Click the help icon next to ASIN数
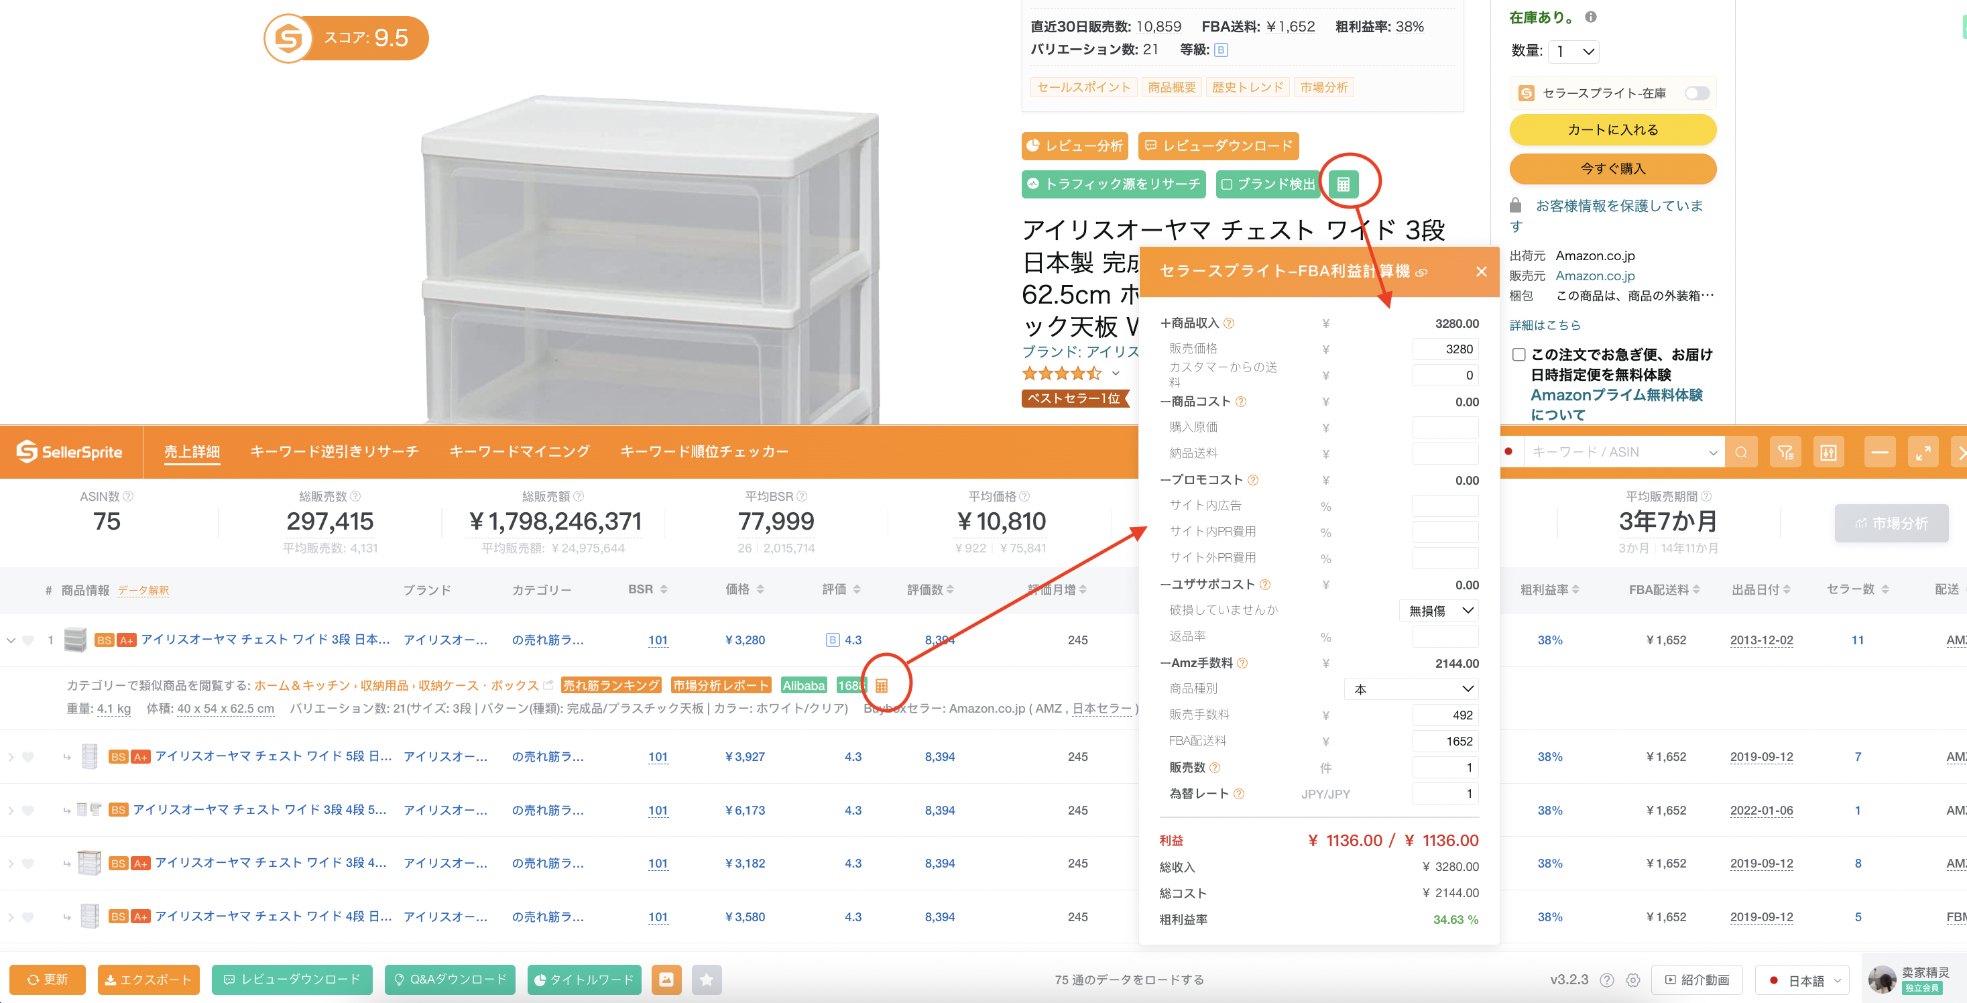This screenshot has width=1967, height=1003. [x=128, y=497]
